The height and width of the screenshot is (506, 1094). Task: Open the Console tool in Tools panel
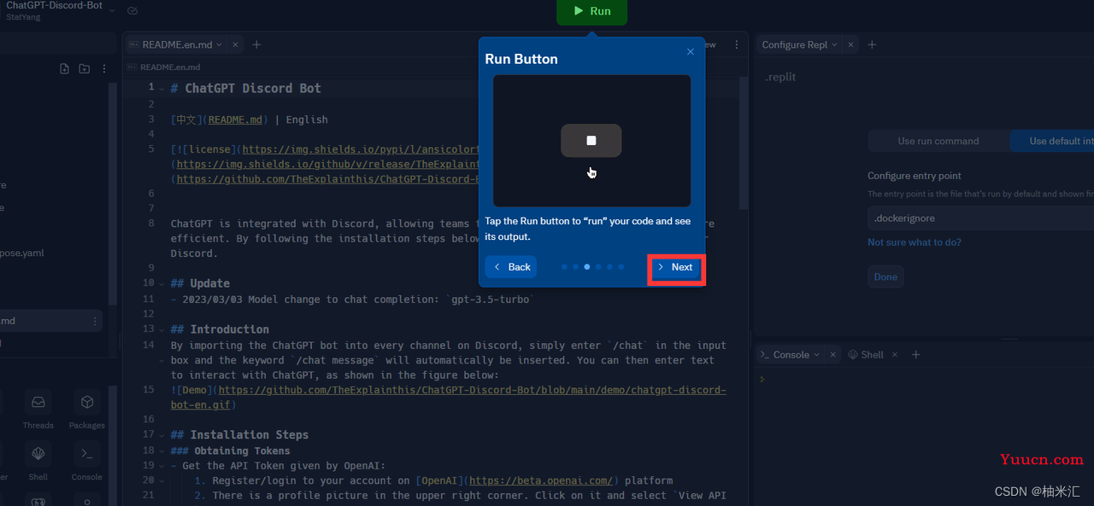(86, 461)
